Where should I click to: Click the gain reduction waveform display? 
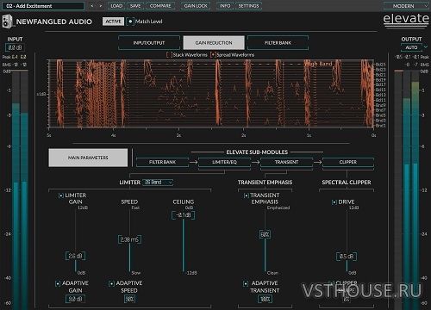click(x=211, y=93)
